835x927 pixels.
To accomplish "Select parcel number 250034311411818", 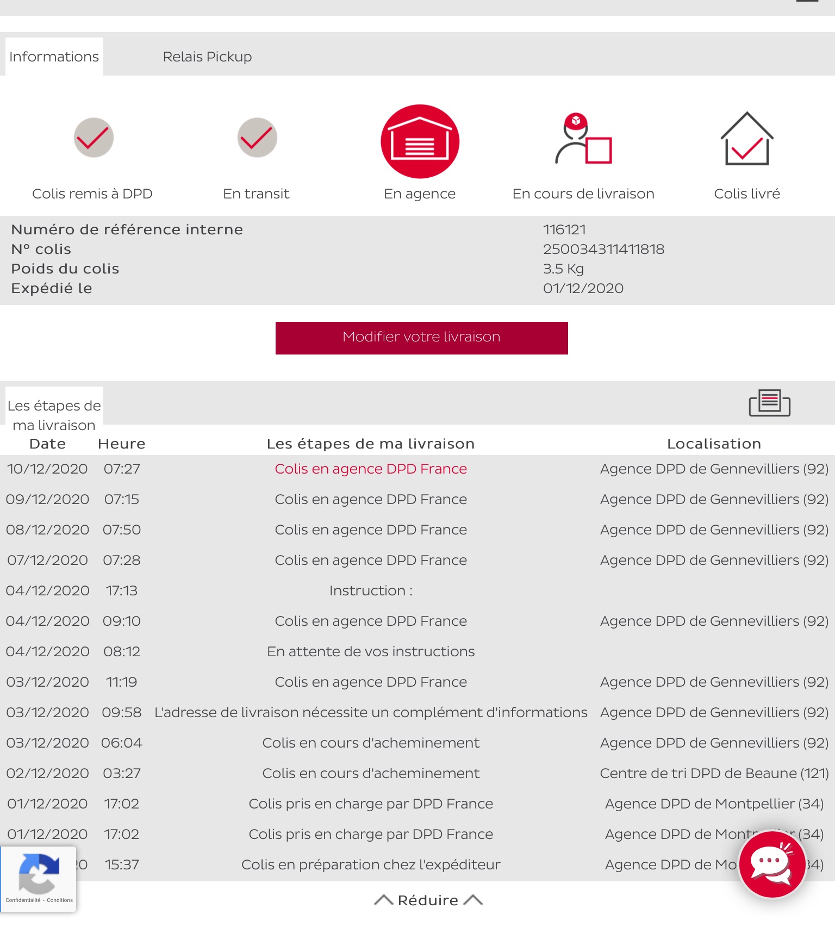I will pos(603,249).
